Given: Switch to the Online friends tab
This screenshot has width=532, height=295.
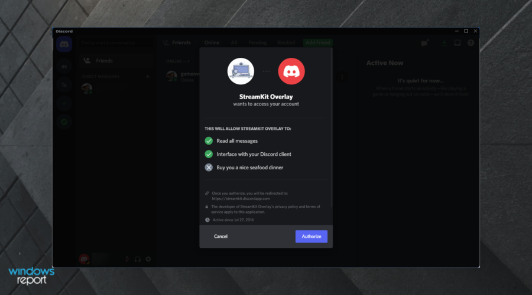Looking at the screenshot, I should [x=212, y=42].
